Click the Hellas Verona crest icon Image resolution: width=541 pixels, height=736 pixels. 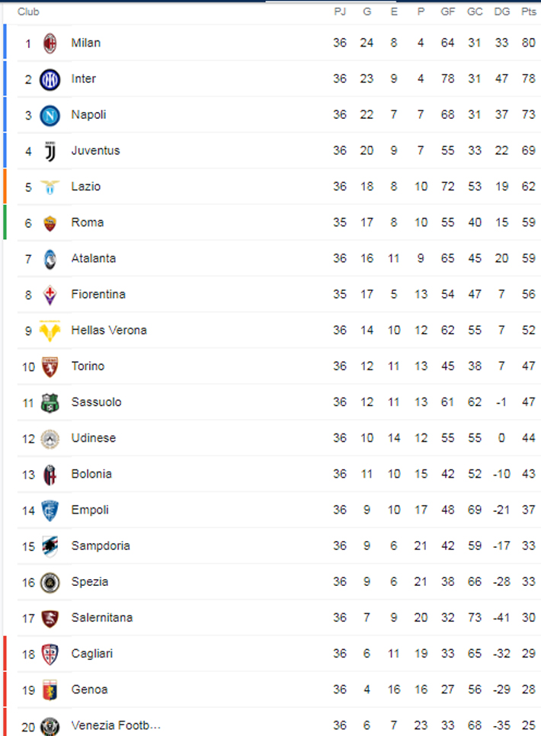(x=50, y=330)
